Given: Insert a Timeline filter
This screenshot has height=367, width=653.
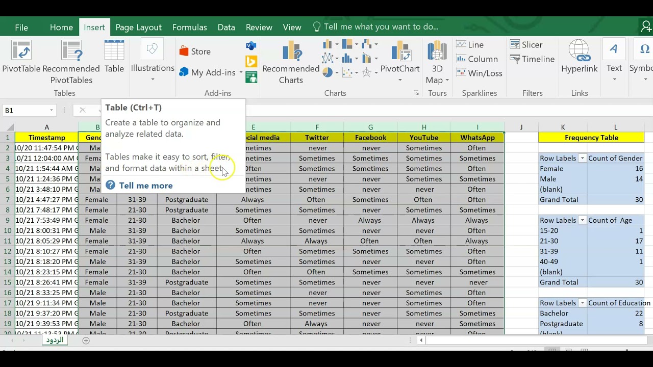Looking at the screenshot, I should (x=532, y=59).
